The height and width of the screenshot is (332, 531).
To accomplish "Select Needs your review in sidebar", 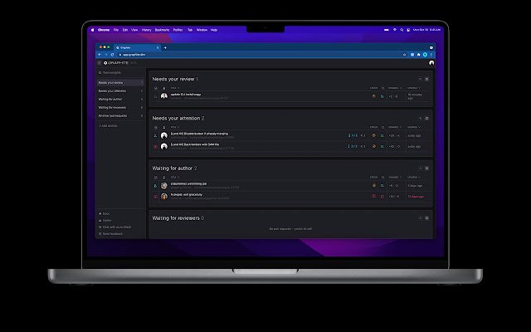I will point(120,83).
